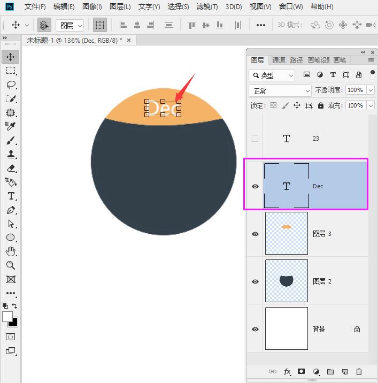This screenshot has height=383, width=378.
Task: Choose the Hand tool
Action: (x=11, y=251)
